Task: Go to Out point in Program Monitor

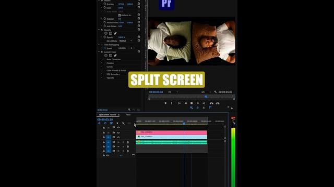Action: (x=204, y=103)
